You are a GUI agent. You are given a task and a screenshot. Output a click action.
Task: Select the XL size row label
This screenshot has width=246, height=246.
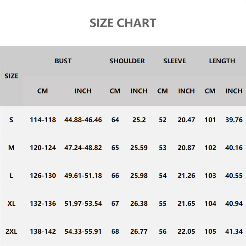click(11, 204)
